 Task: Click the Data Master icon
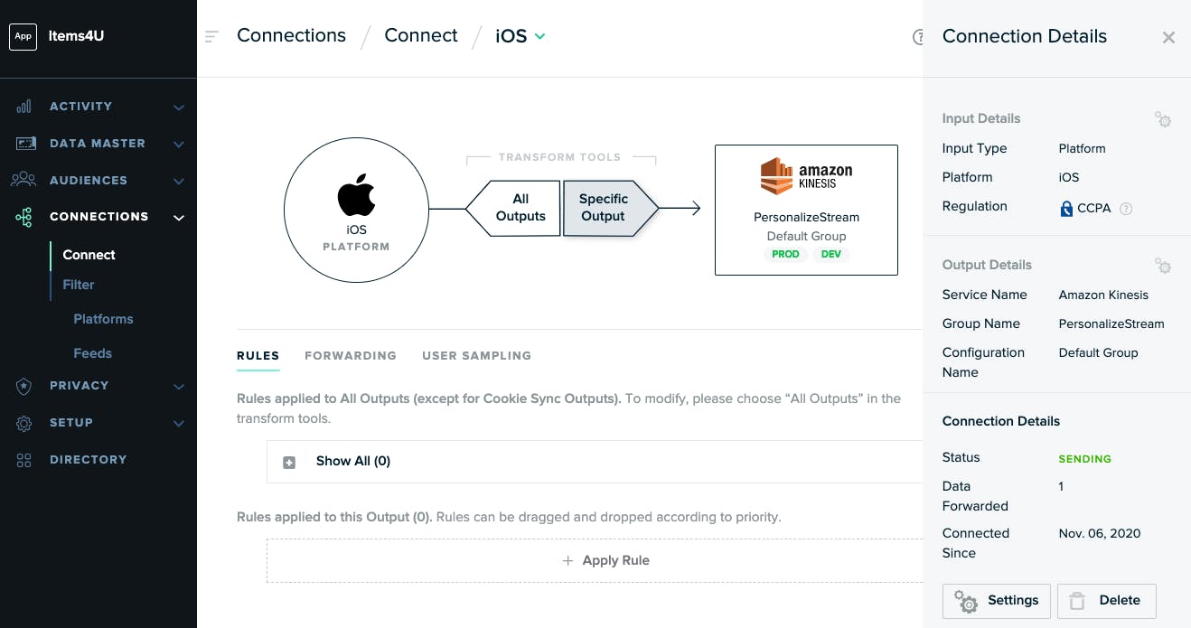tap(25, 144)
